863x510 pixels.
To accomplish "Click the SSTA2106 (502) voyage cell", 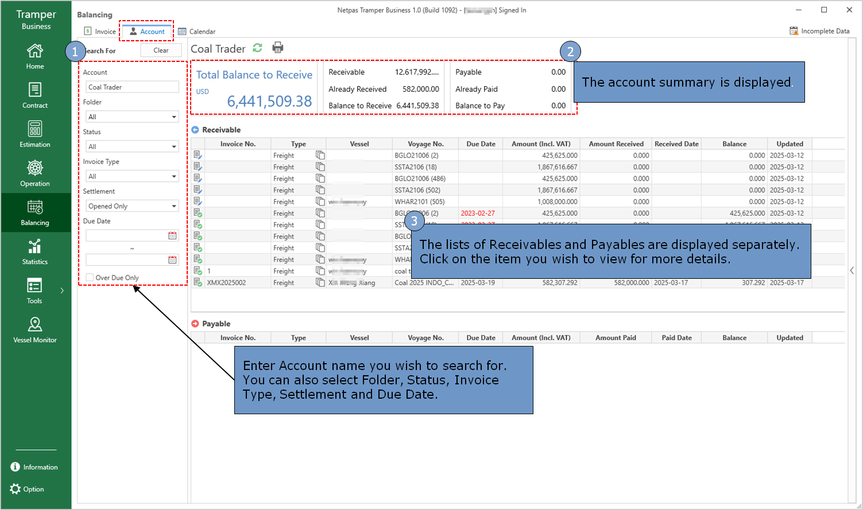I will click(425, 190).
